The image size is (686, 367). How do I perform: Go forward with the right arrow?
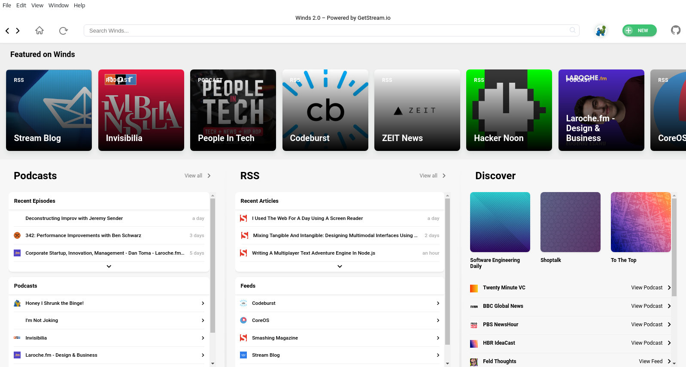[18, 30]
